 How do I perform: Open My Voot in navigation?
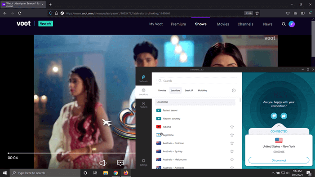156,24
